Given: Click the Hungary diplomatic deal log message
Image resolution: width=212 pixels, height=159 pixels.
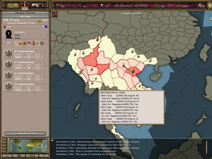Looking at the screenshot, I should click(93, 145).
